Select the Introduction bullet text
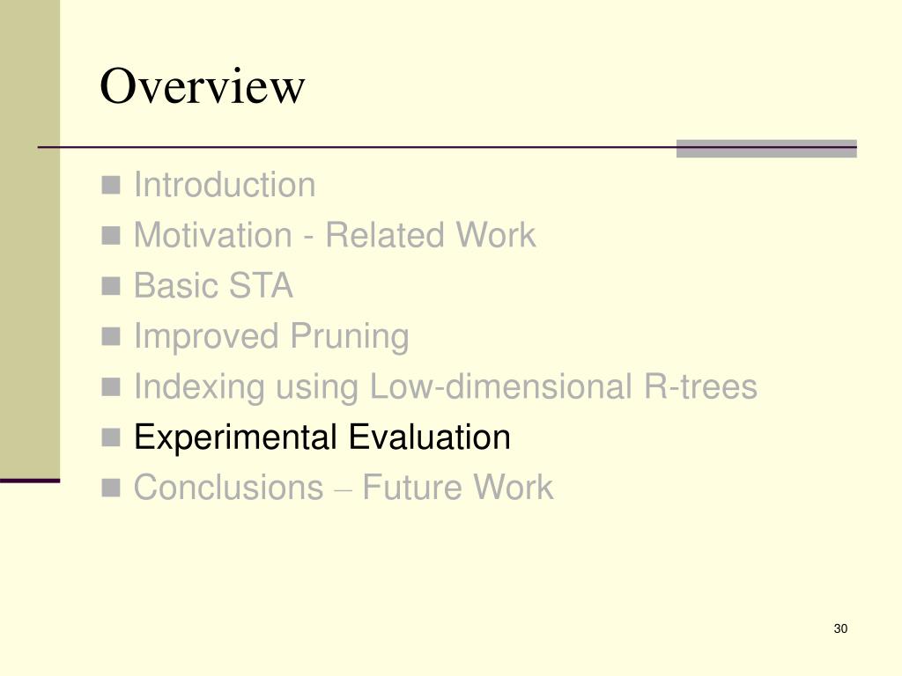The height and width of the screenshot is (676, 902). (x=225, y=185)
